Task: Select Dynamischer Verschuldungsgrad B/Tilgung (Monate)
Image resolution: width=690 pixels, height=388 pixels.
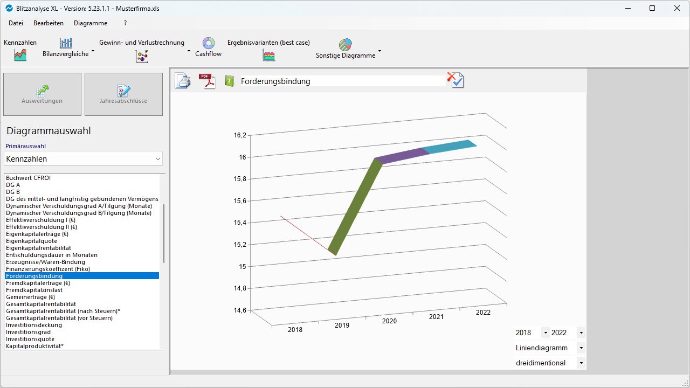Action: [82, 213]
